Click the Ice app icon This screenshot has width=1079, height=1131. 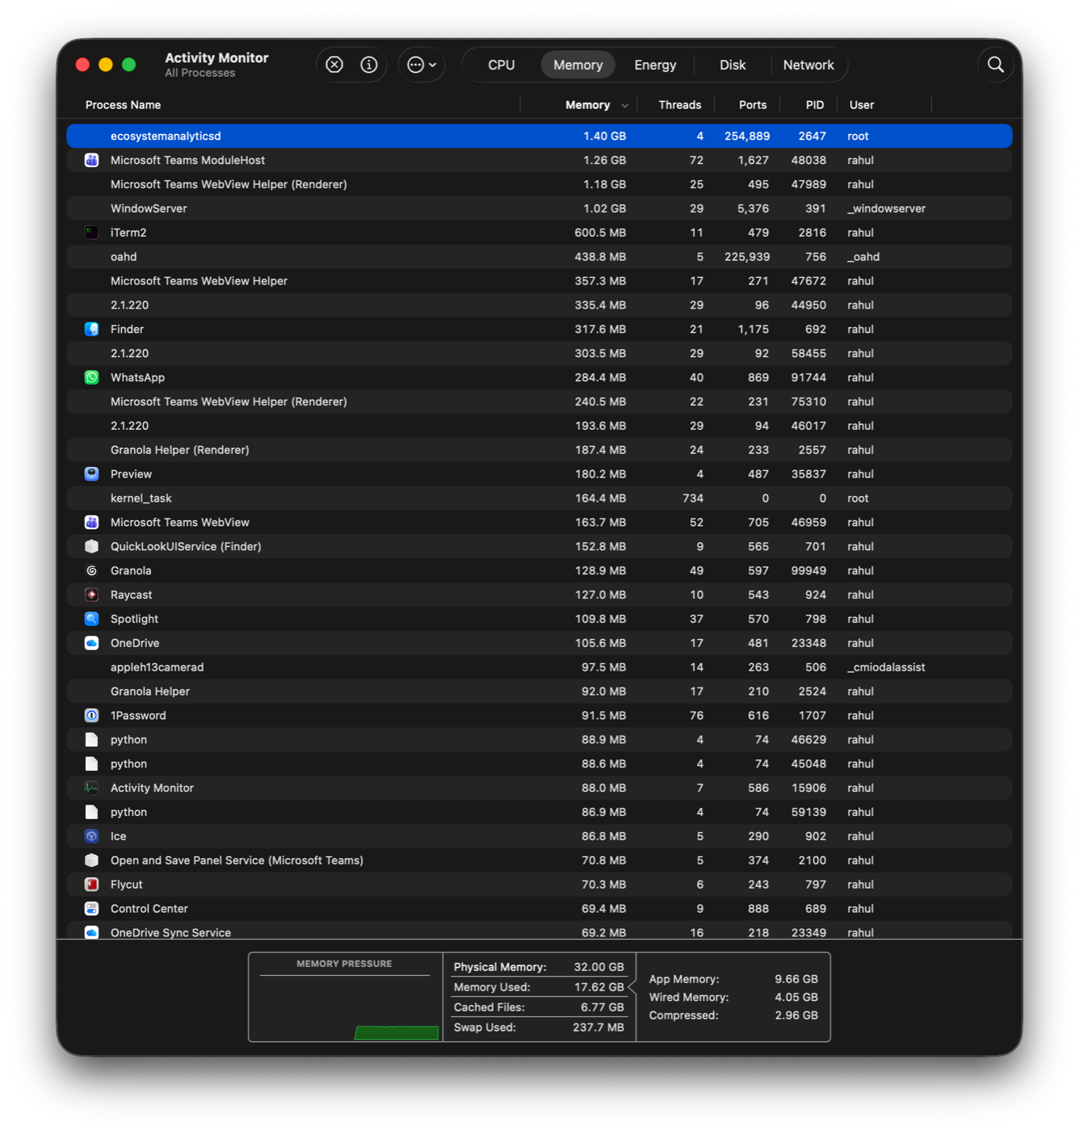[91, 836]
